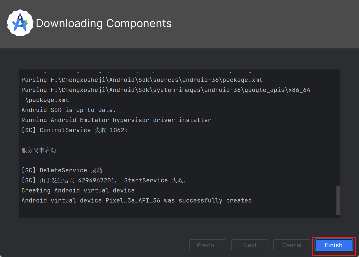Click the 'Creating Android virtual device' line
Image resolution: width=359 pixels, height=257 pixels.
point(78,190)
